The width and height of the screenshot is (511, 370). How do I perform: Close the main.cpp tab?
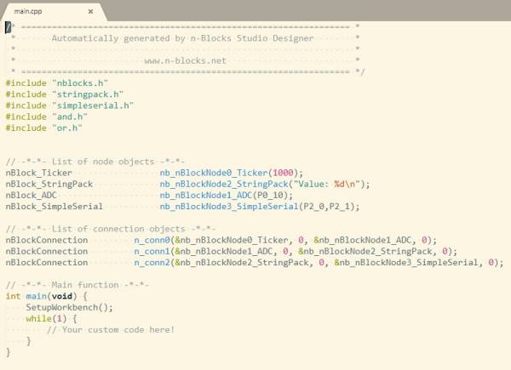(x=90, y=11)
